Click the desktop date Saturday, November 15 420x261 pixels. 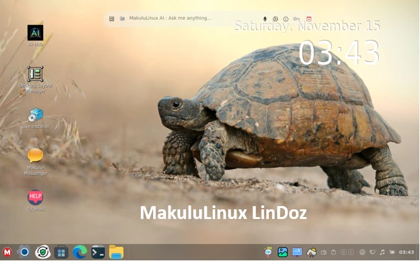click(307, 26)
